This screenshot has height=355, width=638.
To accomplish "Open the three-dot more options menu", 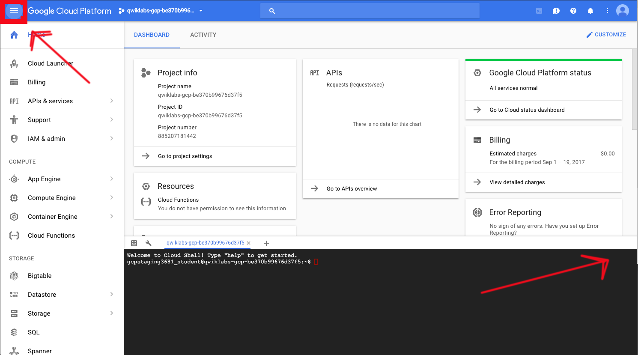I will pyautogui.click(x=607, y=11).
